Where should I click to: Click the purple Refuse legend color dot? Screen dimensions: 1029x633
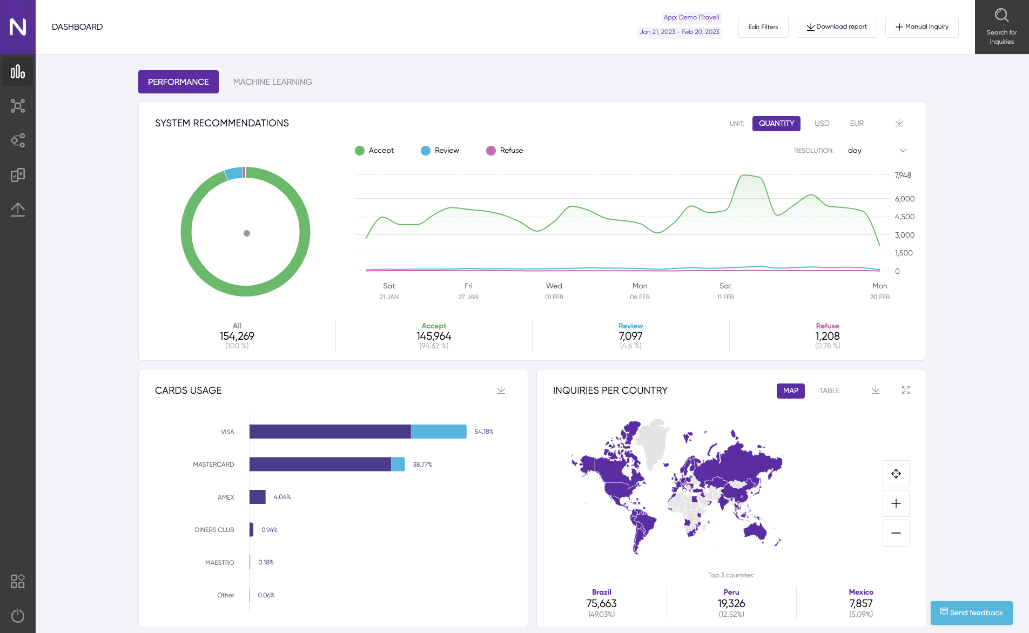[x=491, y=151]
